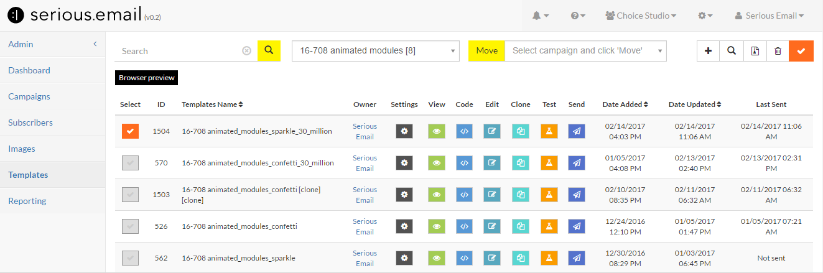View template 570 with the green eye icon
The width and height of the screenshot is (823, 273).
437,163
